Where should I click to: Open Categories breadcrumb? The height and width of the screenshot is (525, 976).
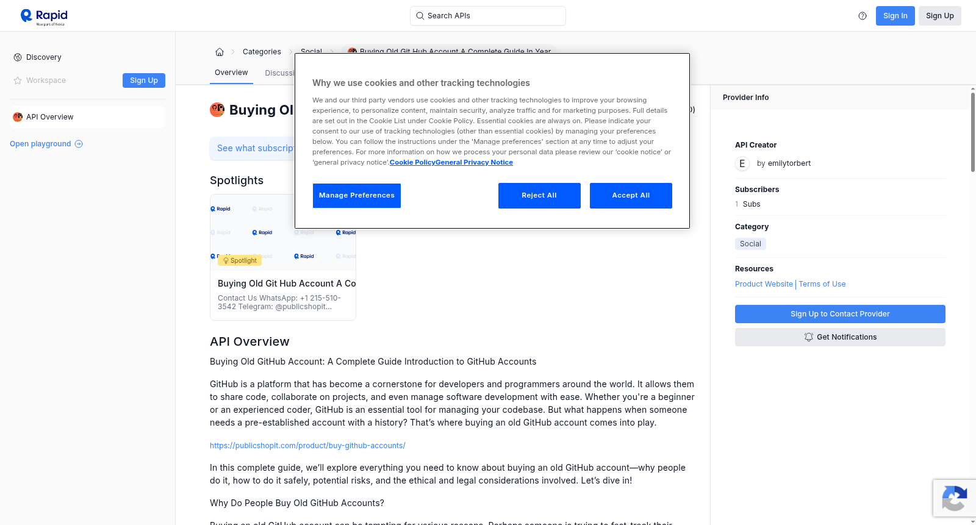coord(262,52)
